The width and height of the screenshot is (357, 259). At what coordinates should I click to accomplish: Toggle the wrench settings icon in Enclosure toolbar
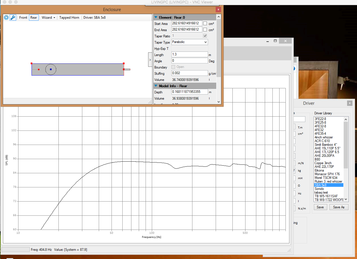(13, 18)
